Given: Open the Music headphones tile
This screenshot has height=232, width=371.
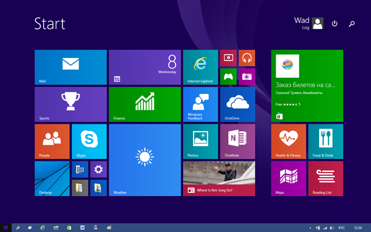Looking at the screenshot, I should click(x=247, y=58).
